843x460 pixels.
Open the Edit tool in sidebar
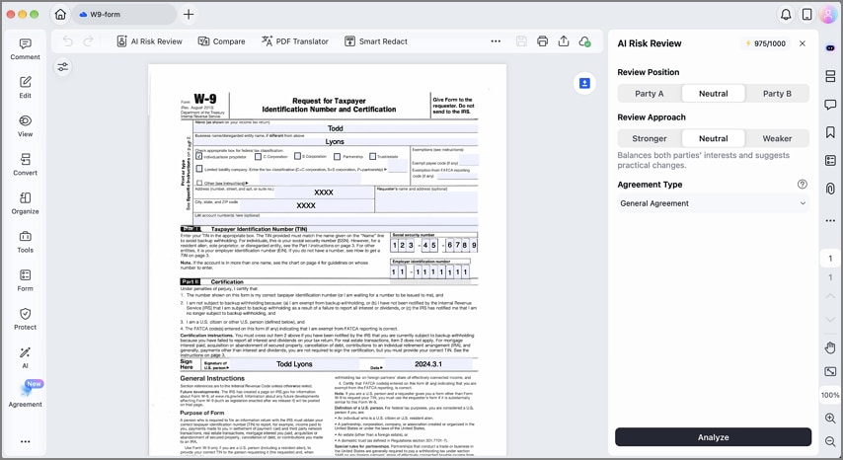[x=25, y=88]
